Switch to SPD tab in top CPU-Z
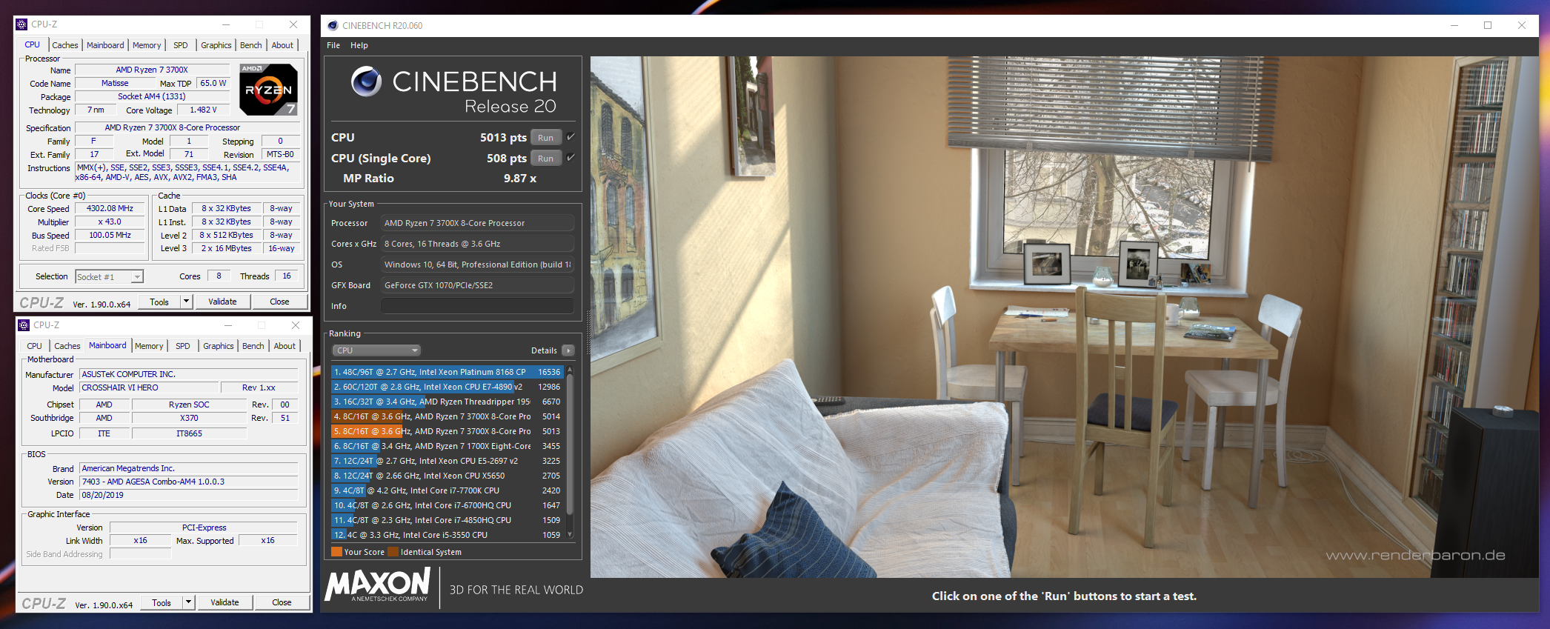Image resolution: width=1550 pixels, height=629 pixels. [x=181, y=45]
